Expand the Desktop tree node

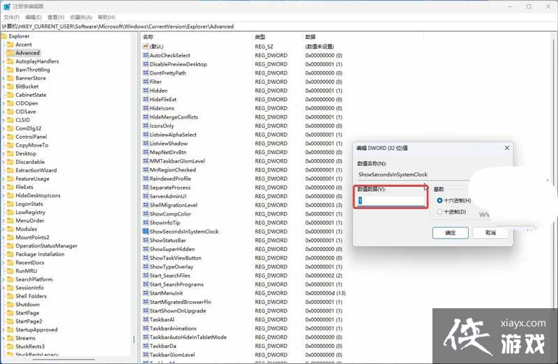tap(3, 153)
